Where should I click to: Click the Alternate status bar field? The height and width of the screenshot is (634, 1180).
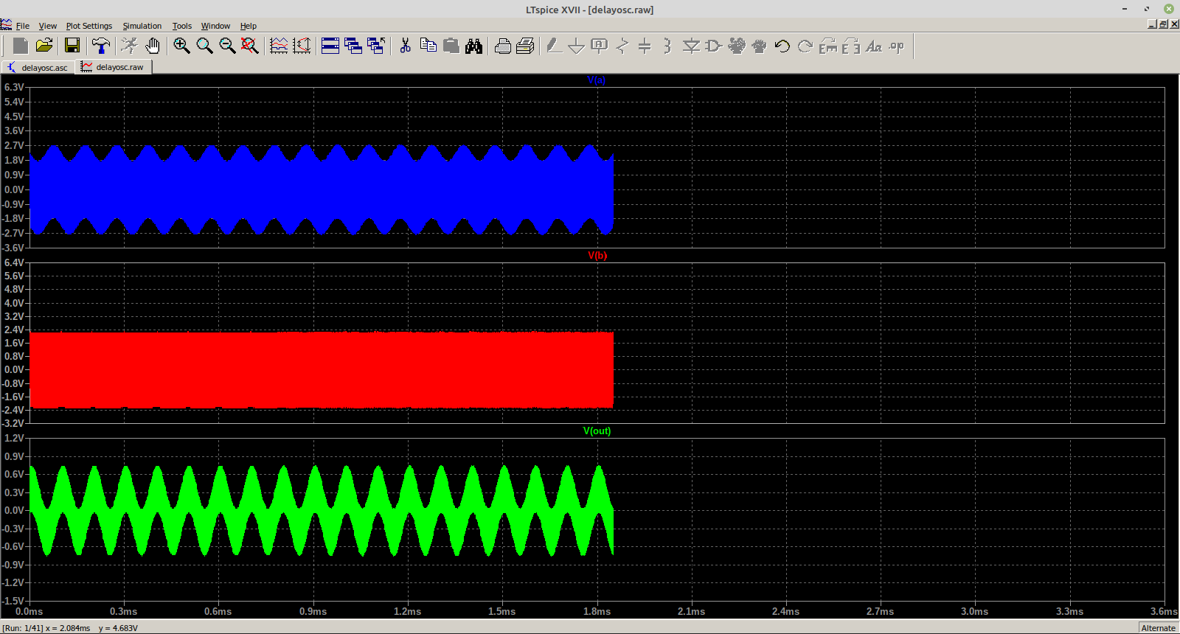coord(1159,628)
